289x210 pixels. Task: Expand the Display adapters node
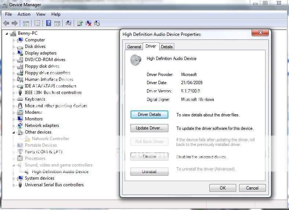14,53
